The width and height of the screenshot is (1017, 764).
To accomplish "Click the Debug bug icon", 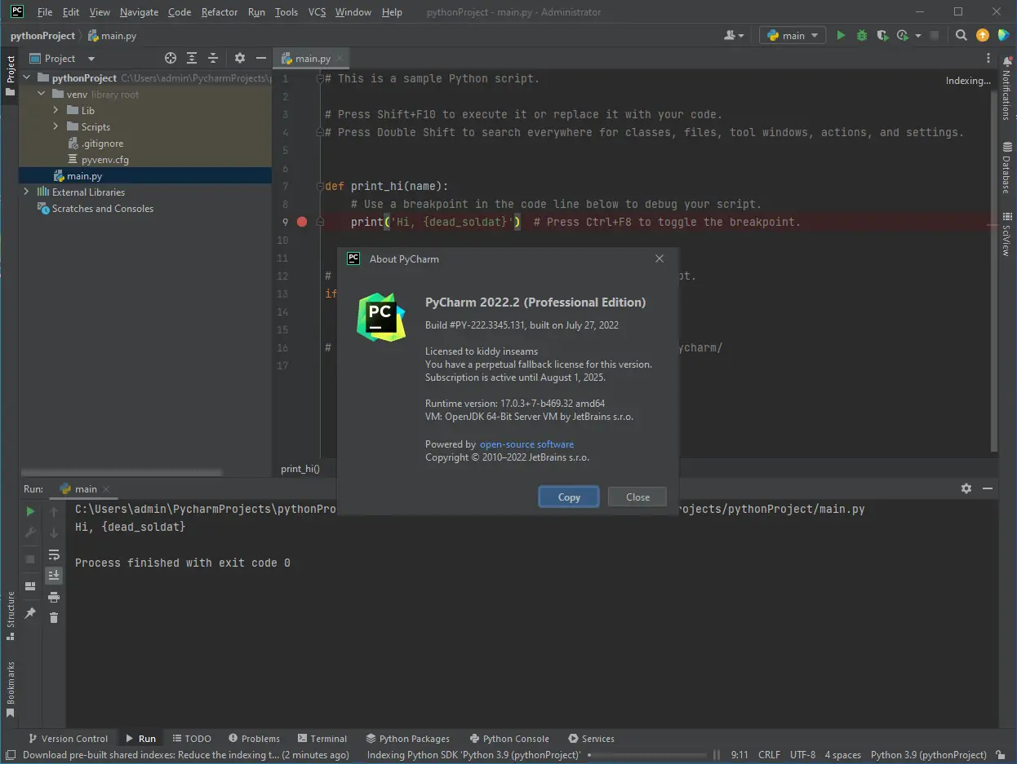I will [862, 35].
